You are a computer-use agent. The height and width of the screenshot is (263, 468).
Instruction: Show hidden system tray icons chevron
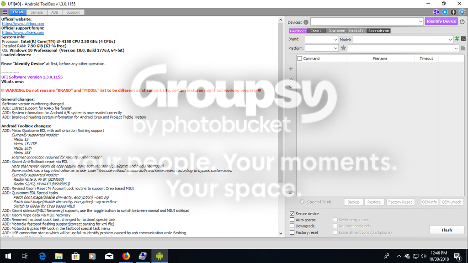399,256
